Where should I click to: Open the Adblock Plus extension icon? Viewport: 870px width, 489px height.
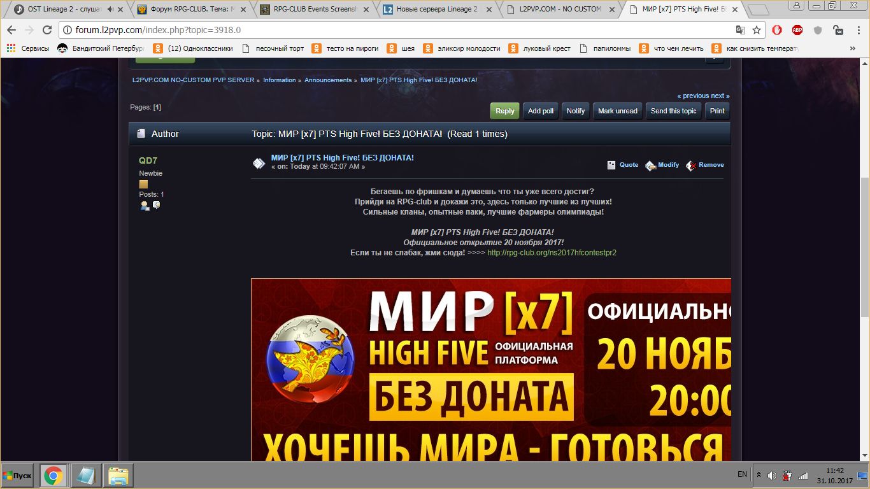coord(797,30)
